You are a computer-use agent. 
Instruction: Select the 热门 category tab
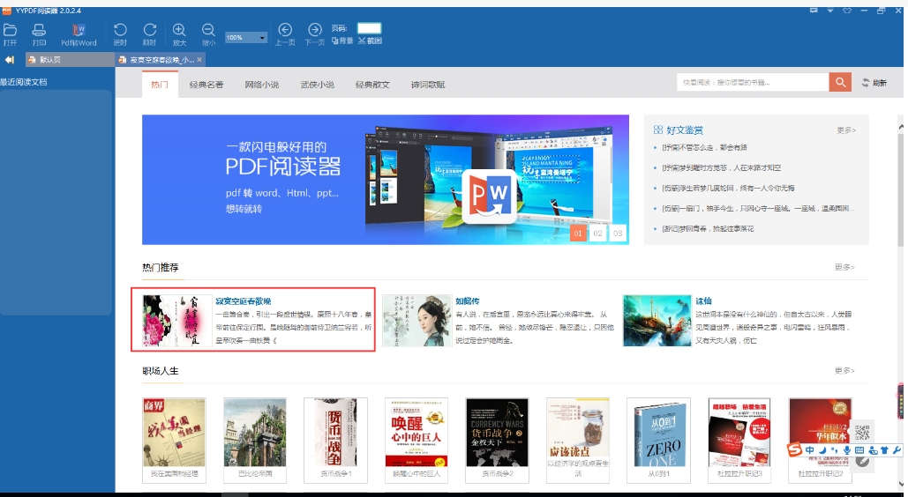tap(159, 85)
